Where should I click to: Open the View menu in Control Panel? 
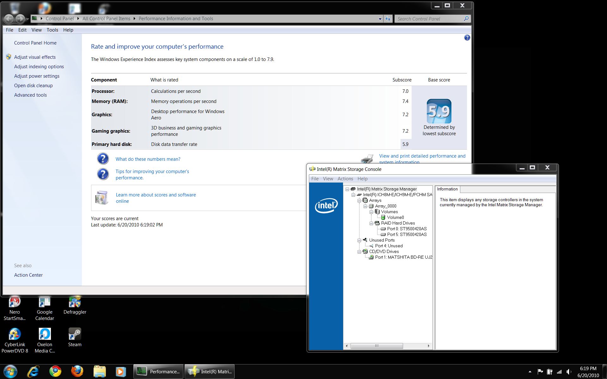[x=36, y=30]
